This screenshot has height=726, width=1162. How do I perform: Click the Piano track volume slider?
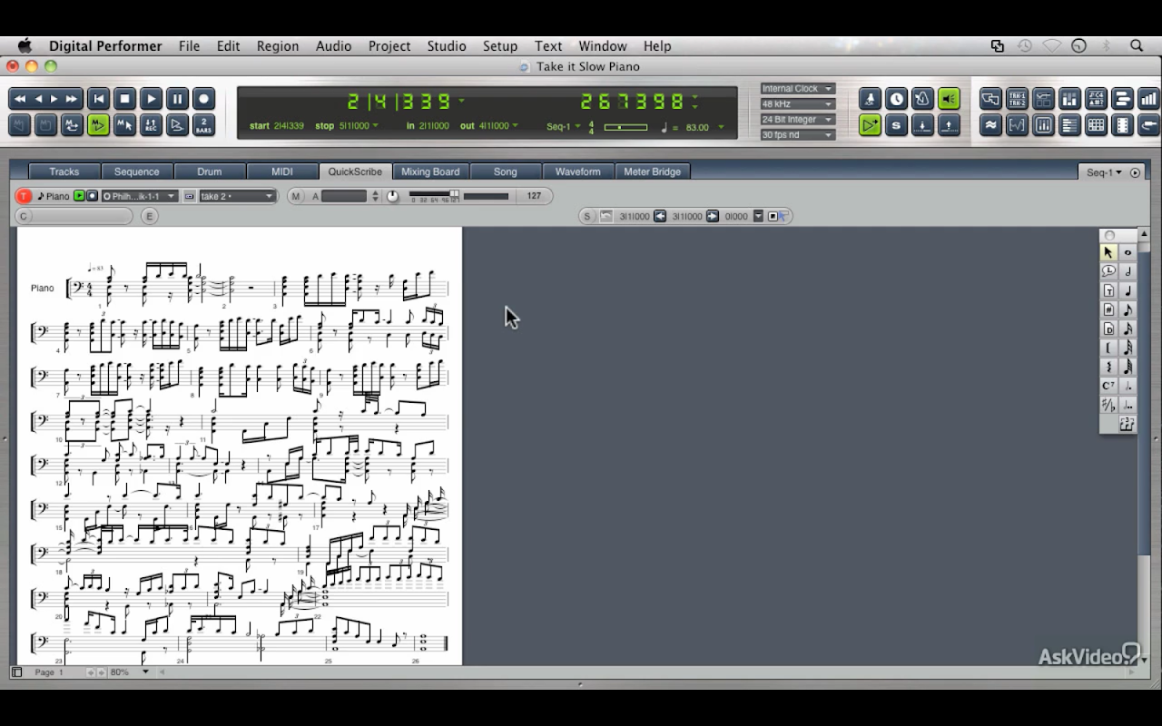(x=435, y=195)
